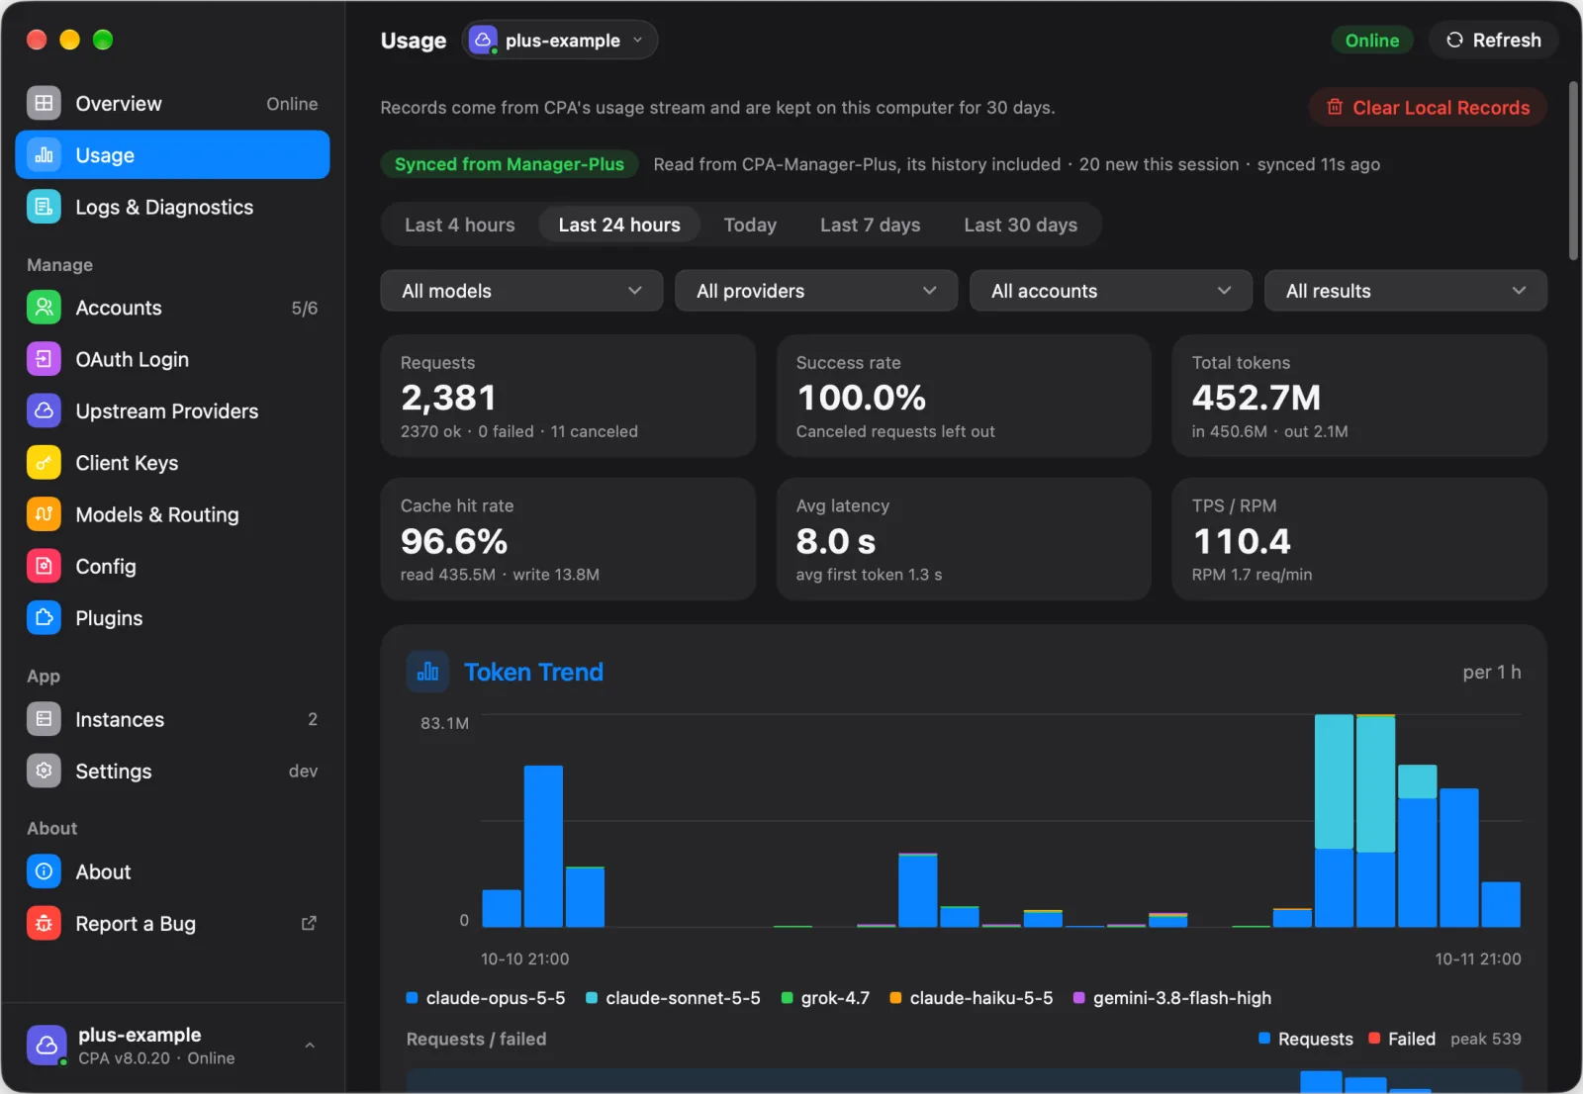Open the All providers dropdown
The image size is (1583, 1094).
click(816, 291)
